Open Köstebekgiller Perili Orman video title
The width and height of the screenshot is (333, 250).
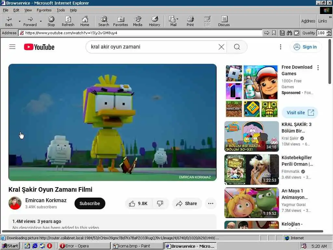297,161
